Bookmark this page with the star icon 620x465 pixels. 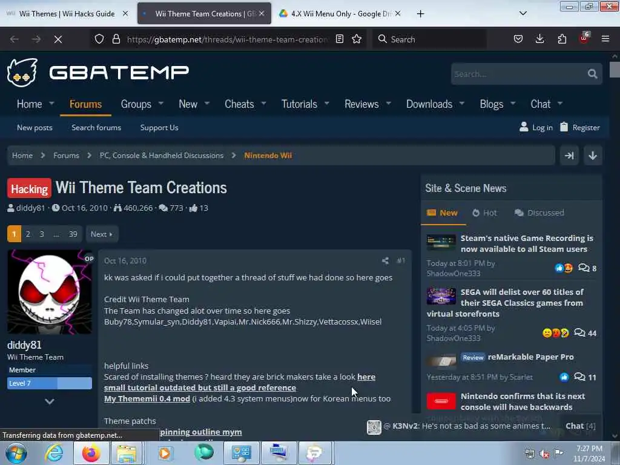pyautogui.click(x=357, y=39)
